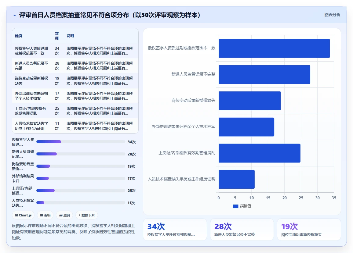Click the 图表分析 label in header
The width and height of the screenshot is (353, 253).
[x=332, y=15]
